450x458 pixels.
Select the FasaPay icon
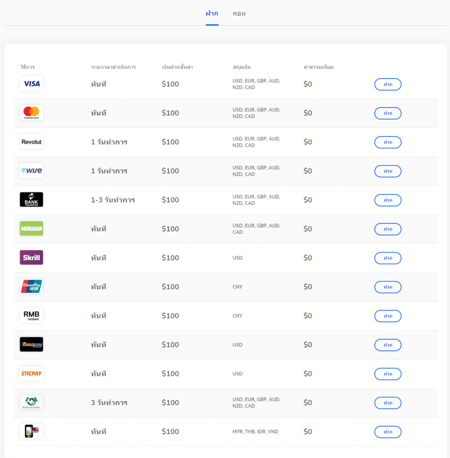click(x=31, y=344)
